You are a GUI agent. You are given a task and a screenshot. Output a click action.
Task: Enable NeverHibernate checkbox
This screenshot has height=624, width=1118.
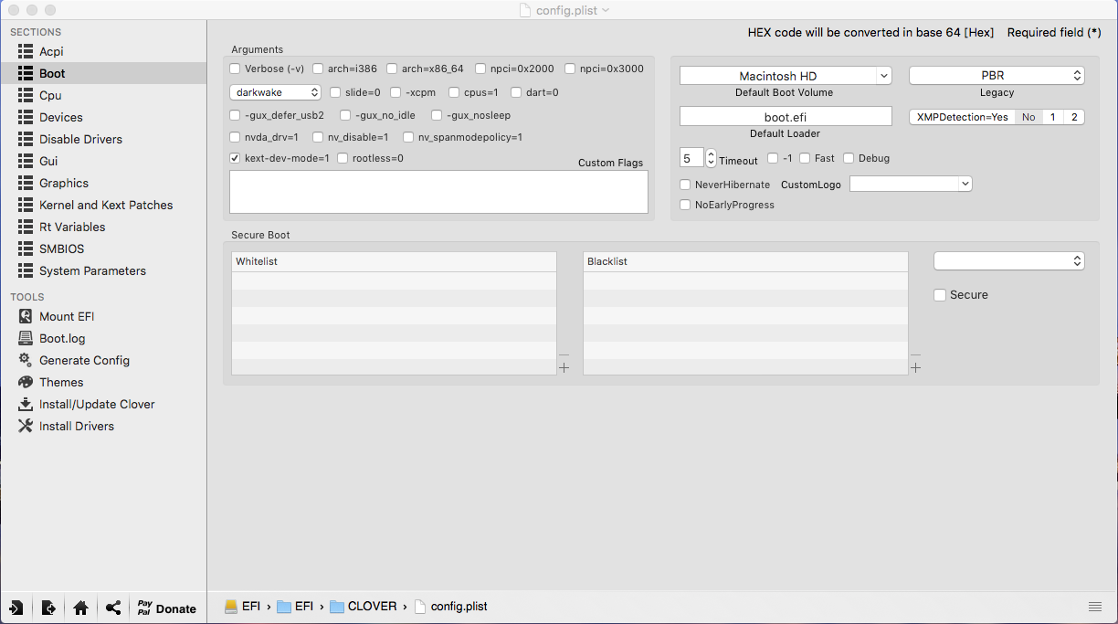pos(686,185)
